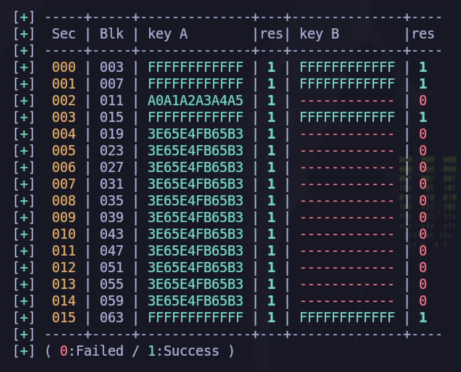Click the Blk column header

(x=111, y=34)
